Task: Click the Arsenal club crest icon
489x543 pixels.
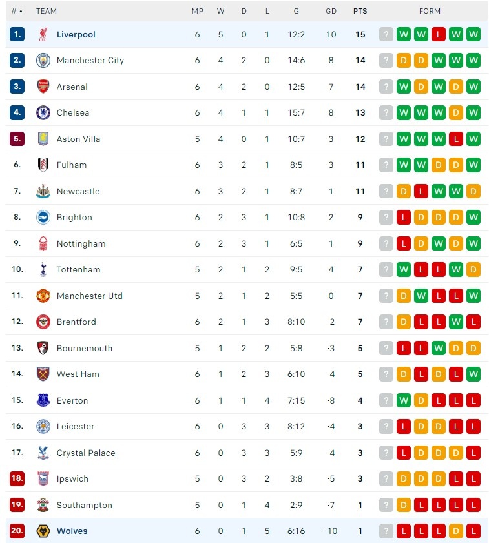Action: [43, 87]
